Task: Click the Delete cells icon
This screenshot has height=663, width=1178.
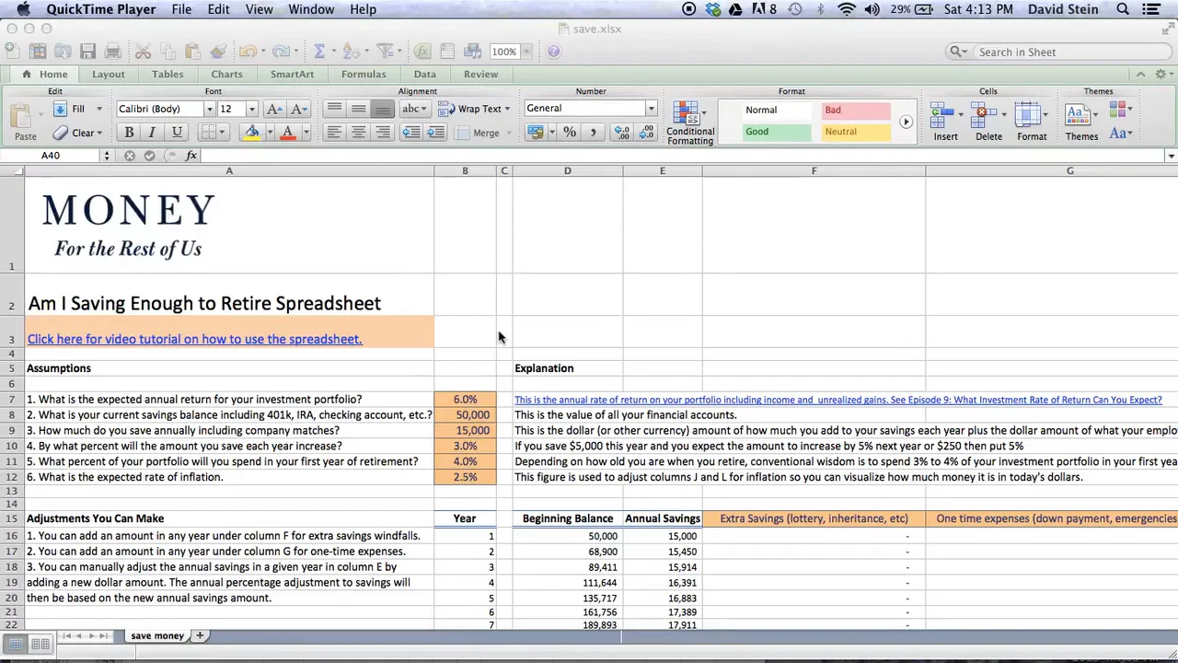Action: click(988, 122)
